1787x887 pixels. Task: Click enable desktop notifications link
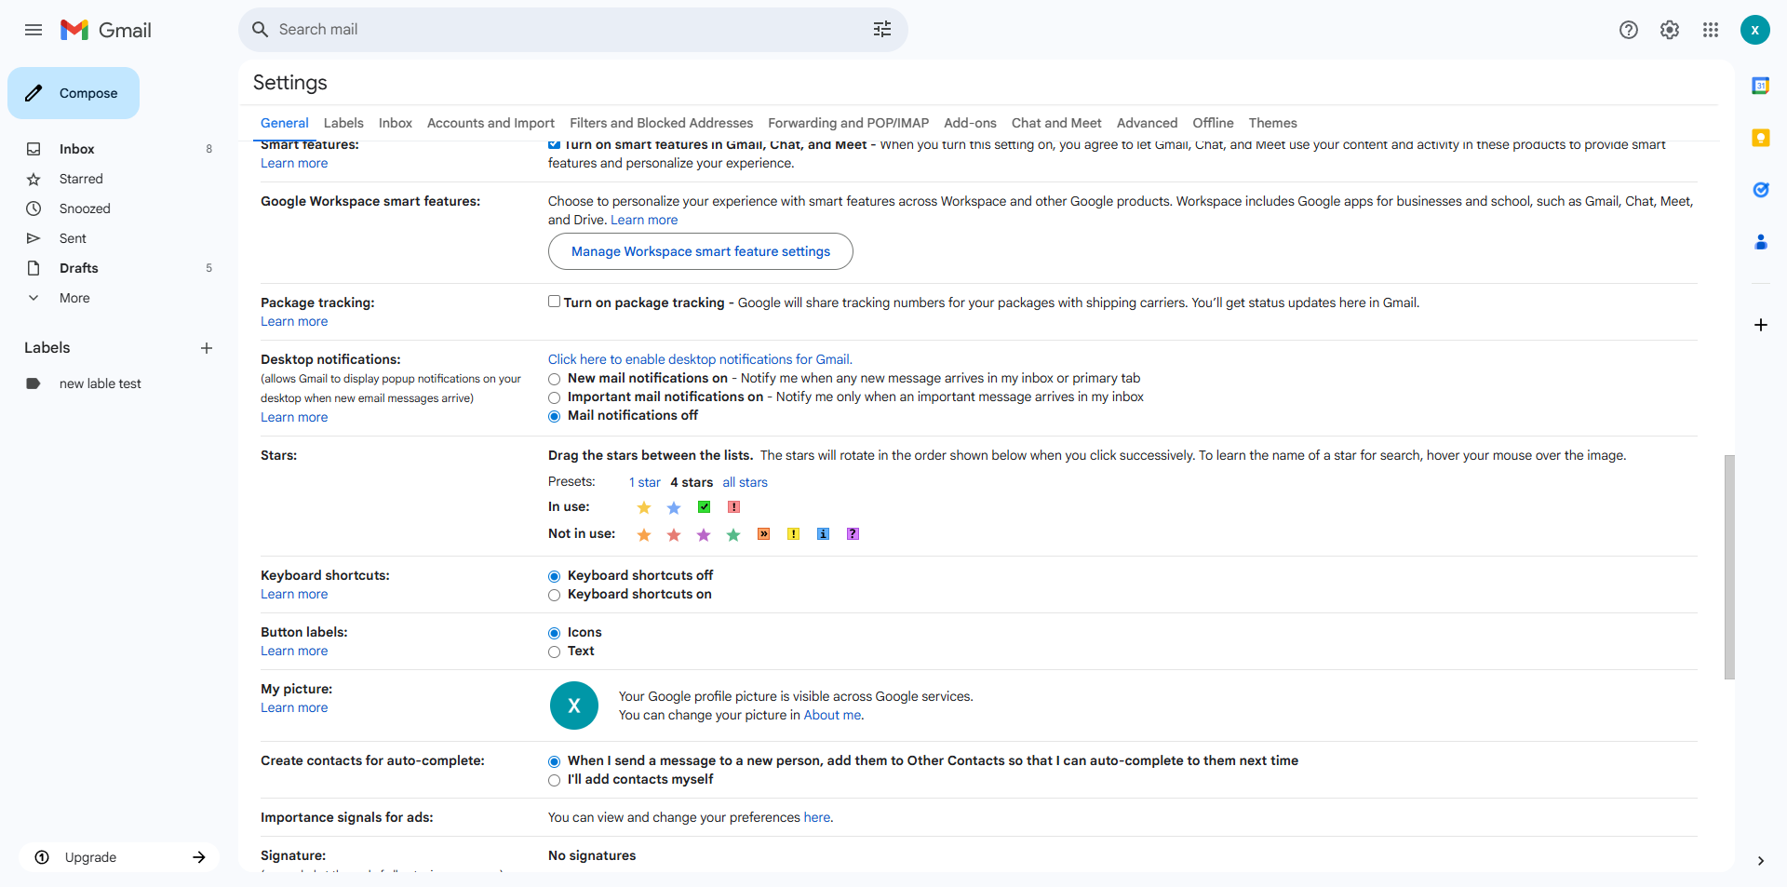point(700,359)
